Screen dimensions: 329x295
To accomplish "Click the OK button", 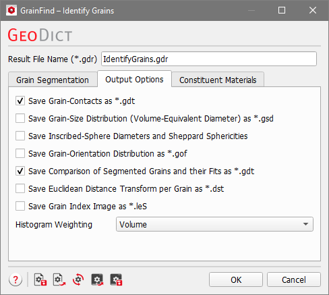I will pos(236,279).
